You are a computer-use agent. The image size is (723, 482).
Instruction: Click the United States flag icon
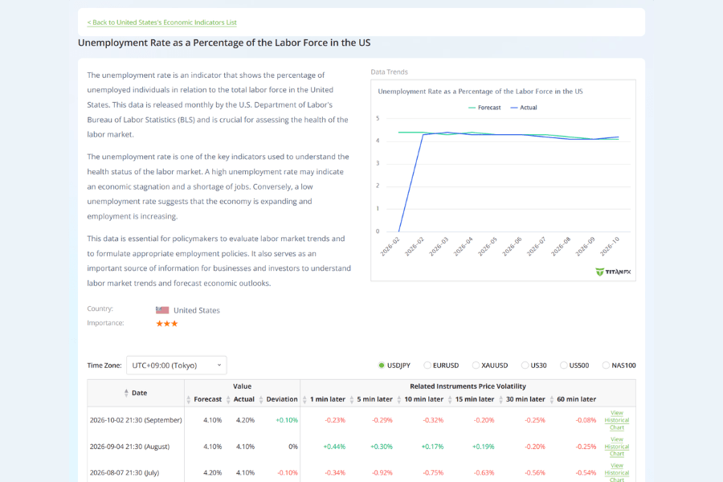[161, 310]
